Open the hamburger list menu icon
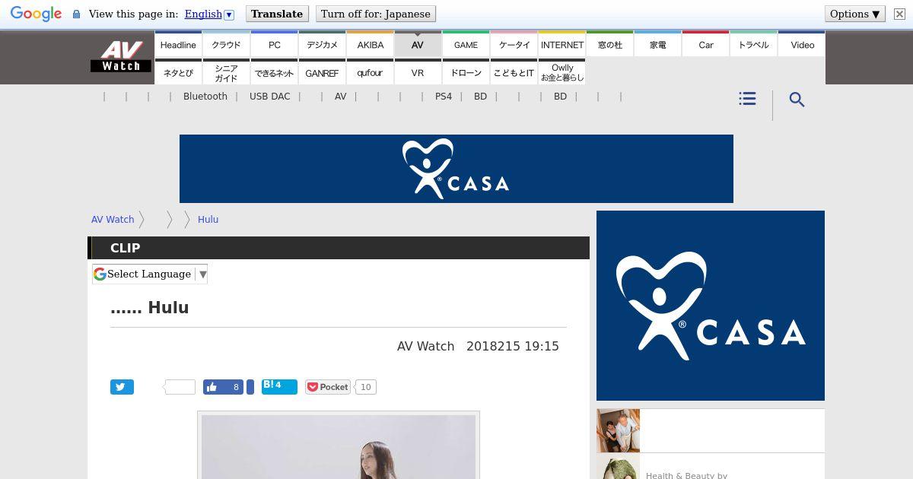Viewport: 913px width, 479px height. [747, 99]
